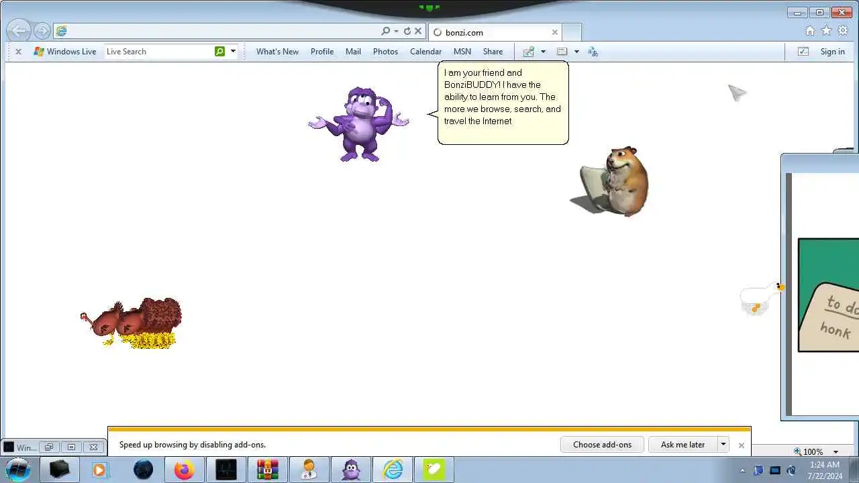Open What's New in the Windows Live toolbar
The image size is (859, 483).
[277, 52]
